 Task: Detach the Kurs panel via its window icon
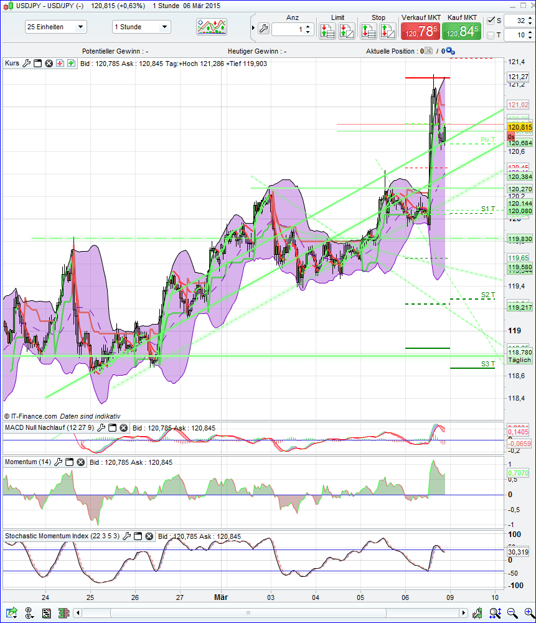(37, 63)
